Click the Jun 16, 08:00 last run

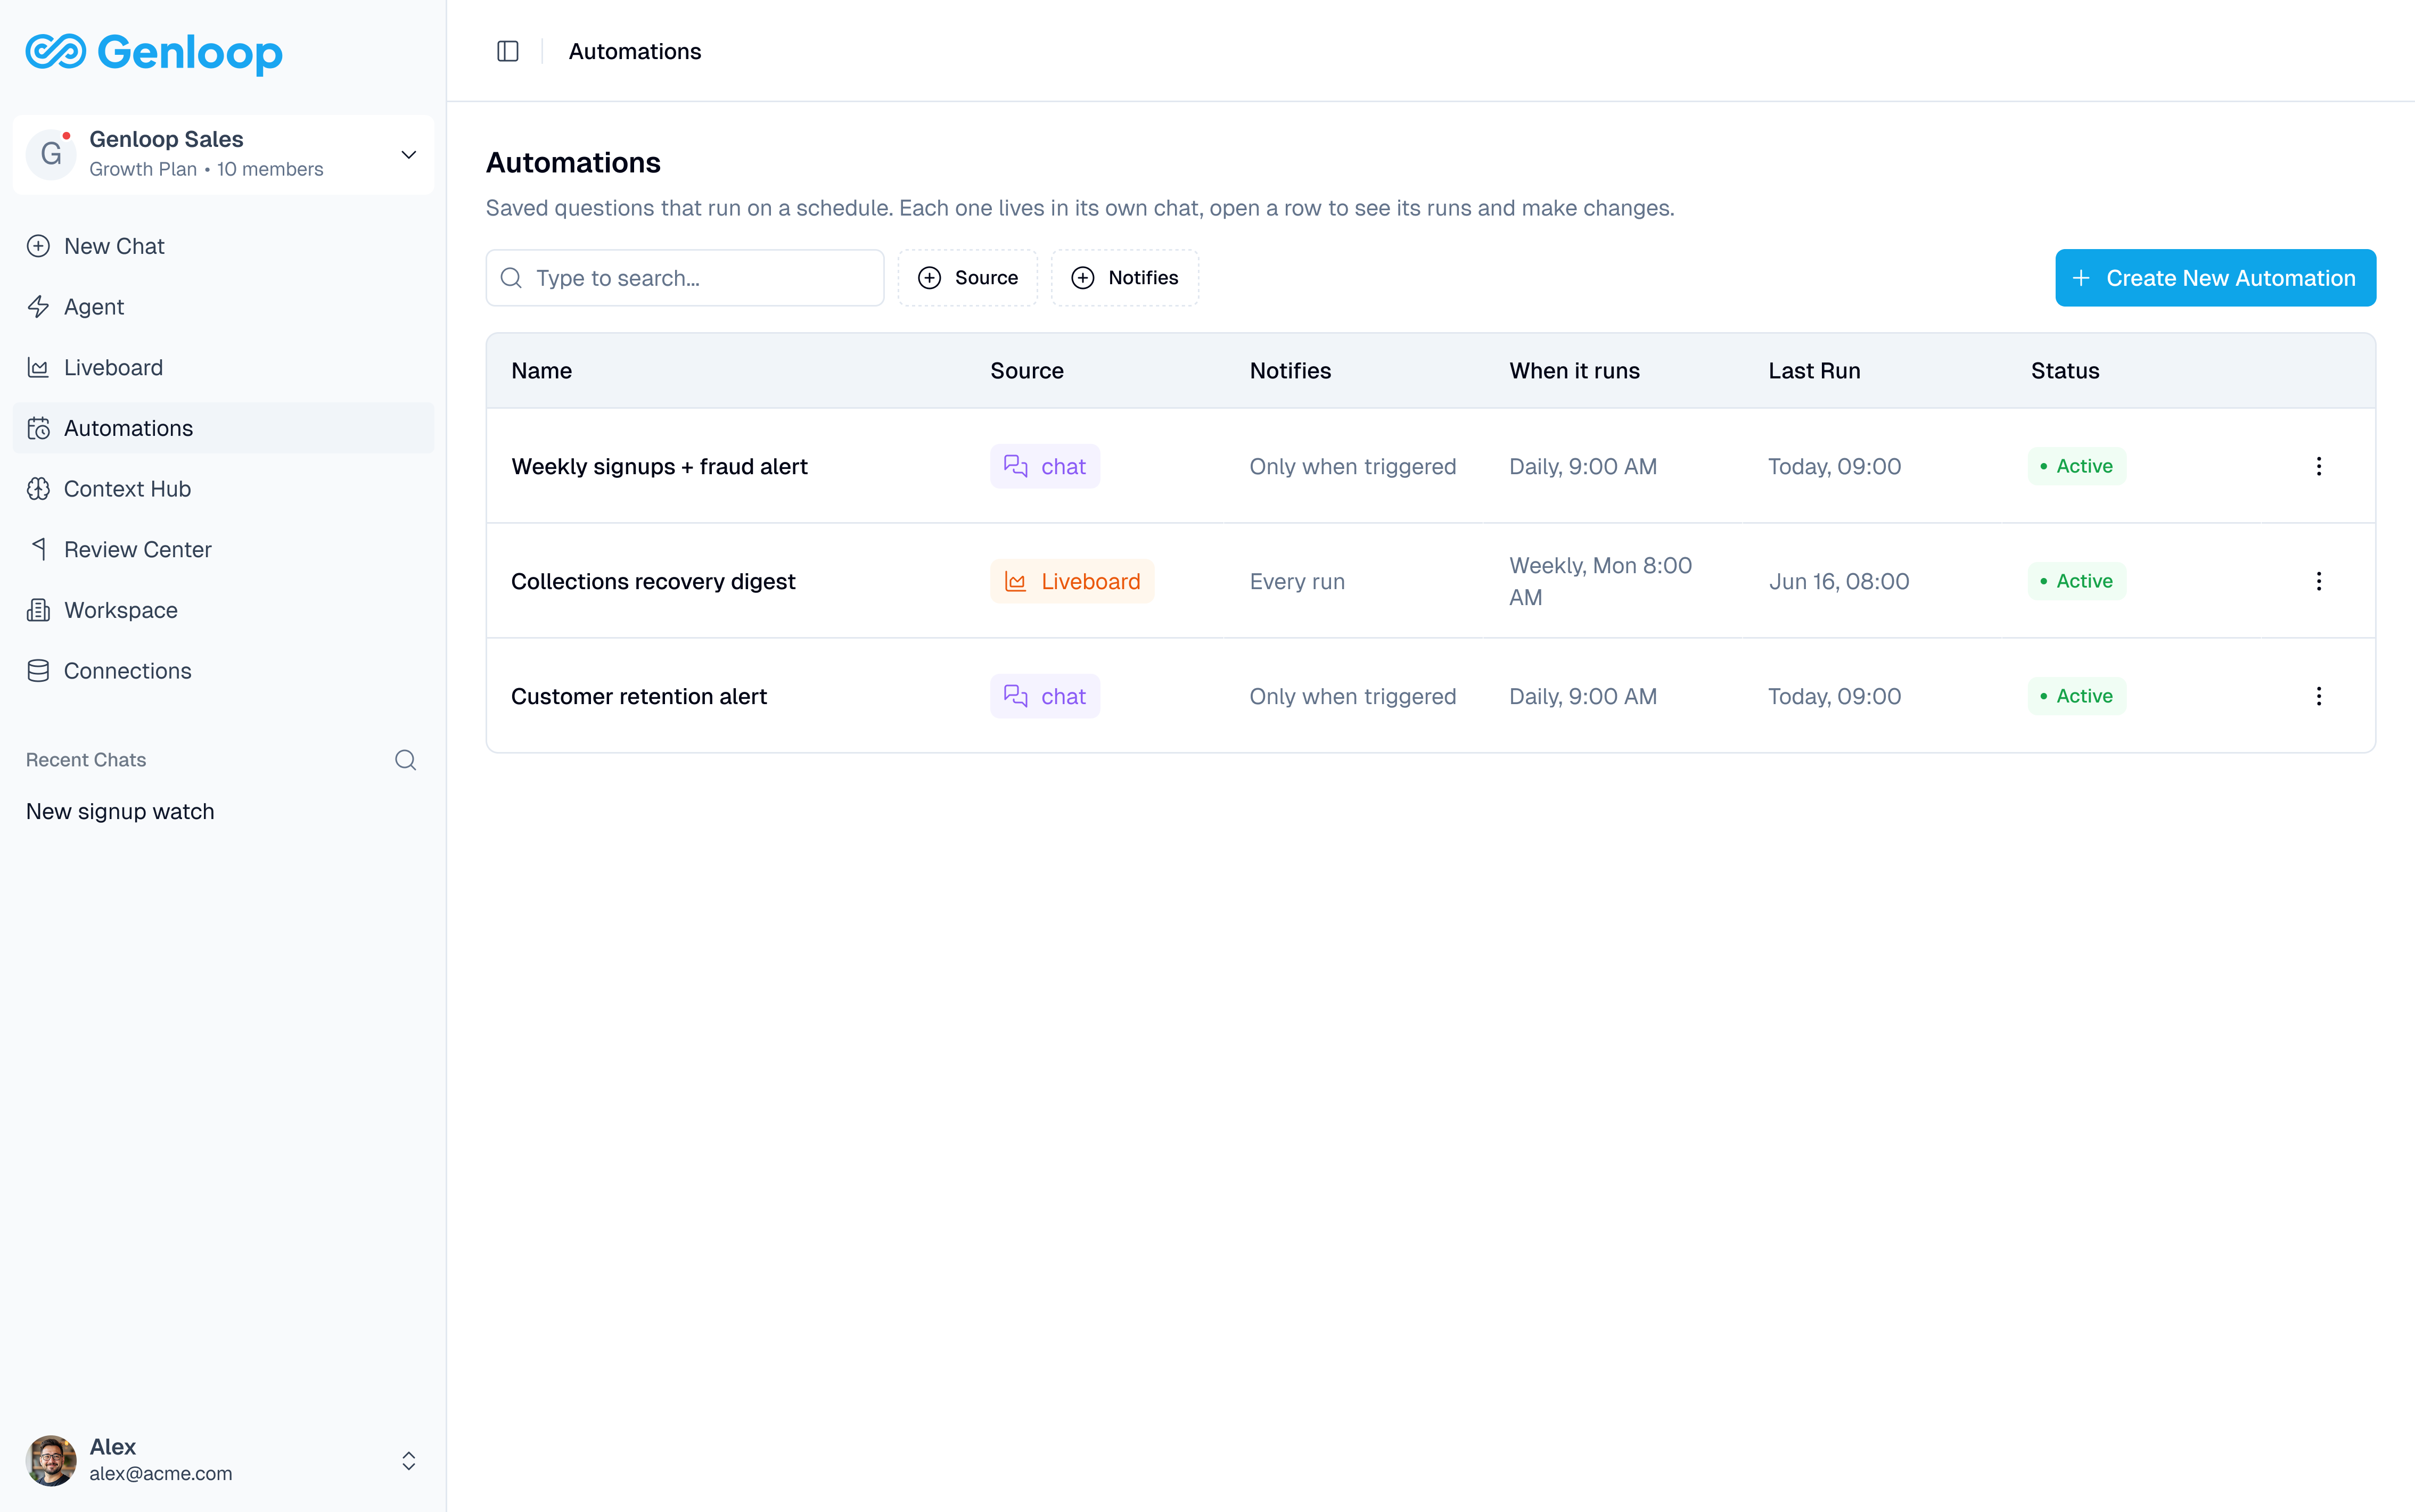[x=1839, y=581]
